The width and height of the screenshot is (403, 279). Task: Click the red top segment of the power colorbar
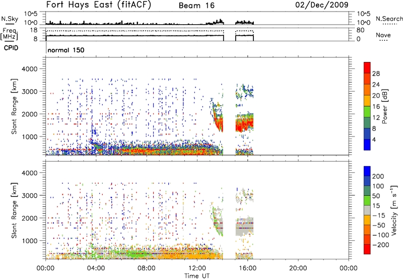[367, 67]
